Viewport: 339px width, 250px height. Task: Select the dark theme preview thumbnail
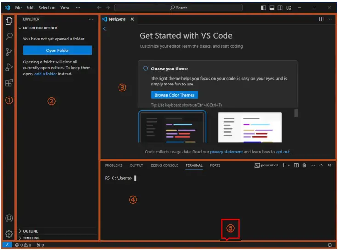click(172, 127)
